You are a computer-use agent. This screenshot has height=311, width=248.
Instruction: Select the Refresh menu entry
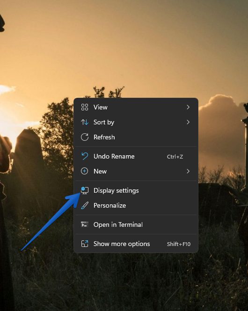pyautogui.click(x=136, y=137)
